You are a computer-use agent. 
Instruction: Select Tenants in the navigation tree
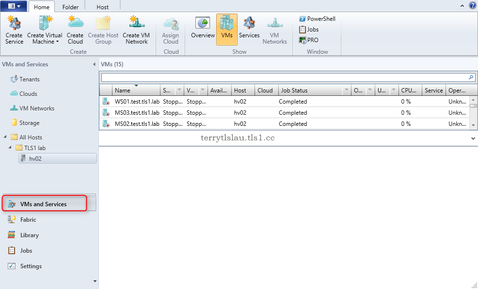pos(25,79)
